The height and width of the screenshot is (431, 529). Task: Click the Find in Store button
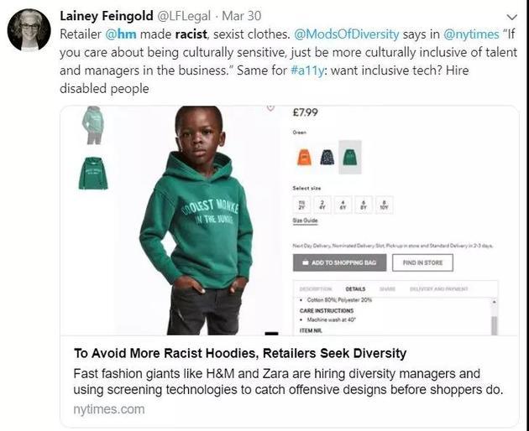pyautogui.click(x=422, y=262)
